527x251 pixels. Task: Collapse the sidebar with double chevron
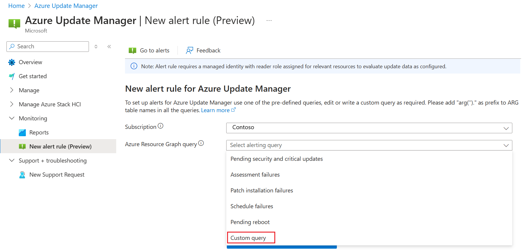tap(109, 47)
